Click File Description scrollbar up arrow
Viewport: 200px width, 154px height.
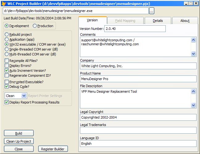[194, 91]
